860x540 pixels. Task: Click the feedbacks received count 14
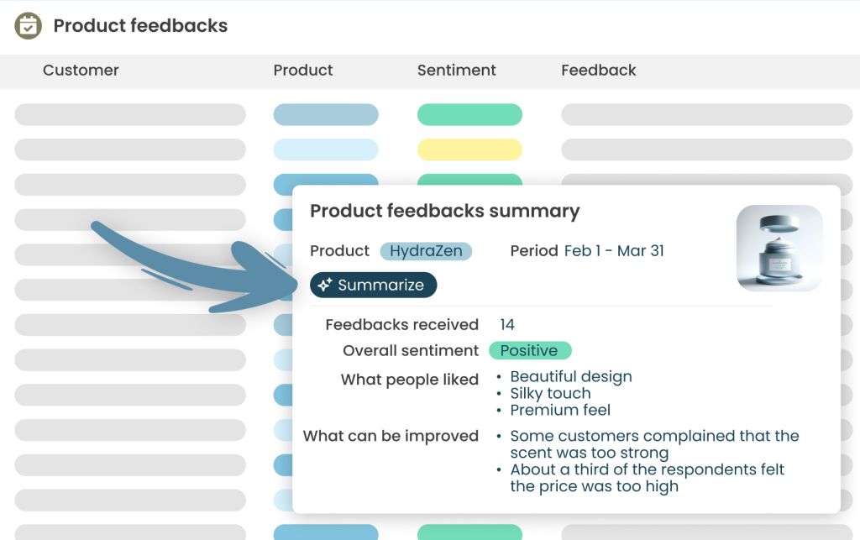click(507, 325)
